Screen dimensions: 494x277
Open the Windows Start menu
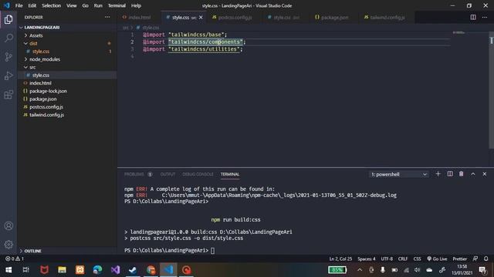(8, 270)
